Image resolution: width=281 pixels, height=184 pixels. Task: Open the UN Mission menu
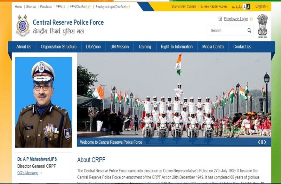(119, 47)
